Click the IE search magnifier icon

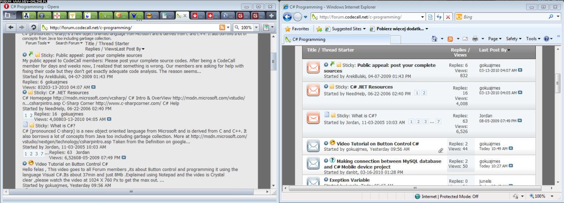pyautogui.click(x=551, y=17)
